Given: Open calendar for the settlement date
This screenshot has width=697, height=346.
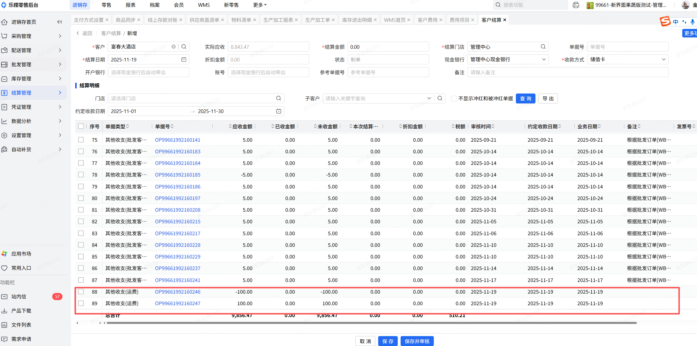Looking at the screenshot, I should 184,60.
